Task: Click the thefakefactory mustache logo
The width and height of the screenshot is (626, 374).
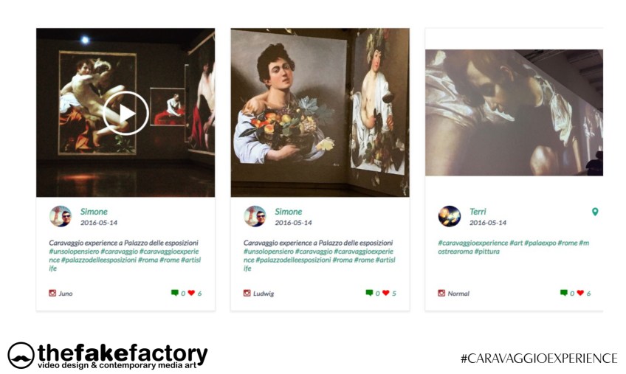Action: click(x=21, y=355)
